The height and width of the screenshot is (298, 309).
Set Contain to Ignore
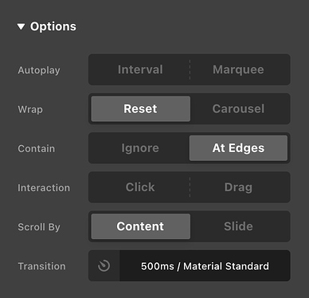pos(140,148)
